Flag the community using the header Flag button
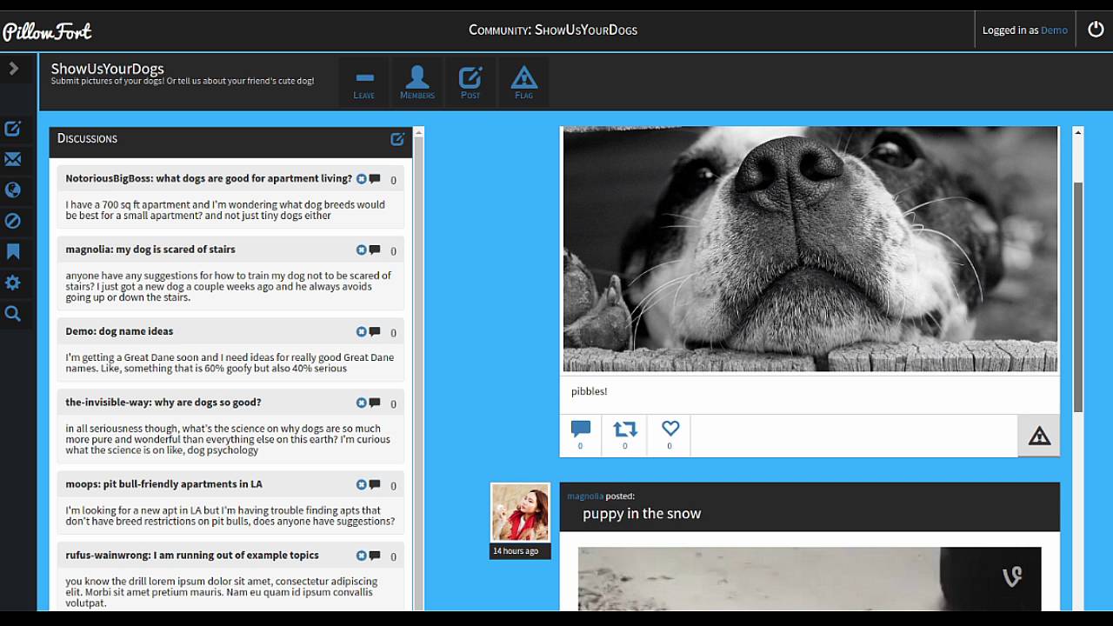This screenshot has width=1113, height=626. pos(523,83)
